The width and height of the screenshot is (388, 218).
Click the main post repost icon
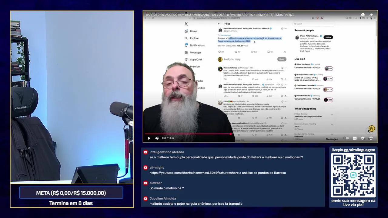click(236, 52)
